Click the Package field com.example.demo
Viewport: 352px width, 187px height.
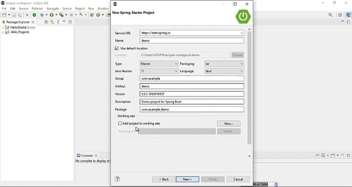[192, 110]
